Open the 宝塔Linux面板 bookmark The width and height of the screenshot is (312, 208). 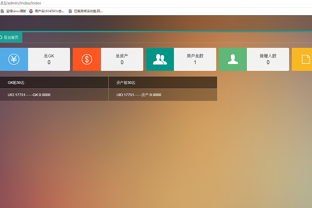click(x=16, y=11)
